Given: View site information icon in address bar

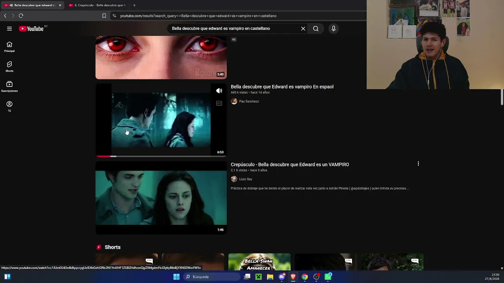Looking at the screenshot, I should pos(114,16).
